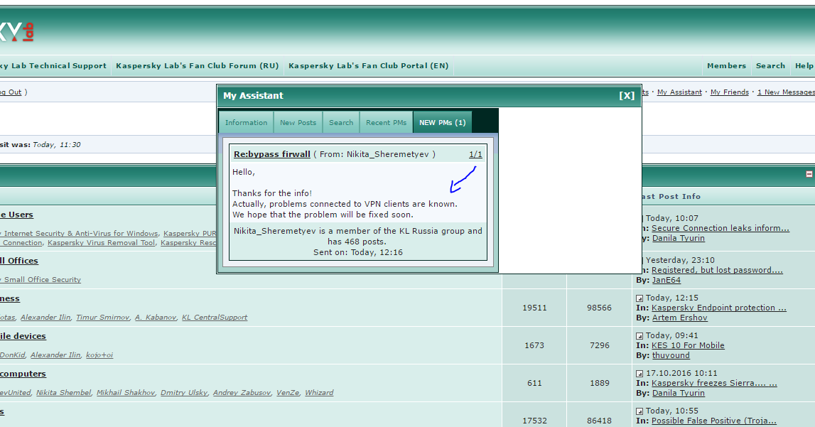
Task: Open Danila Tyurin profile under Kaspersky freezes Sierra
Action: 679,393
